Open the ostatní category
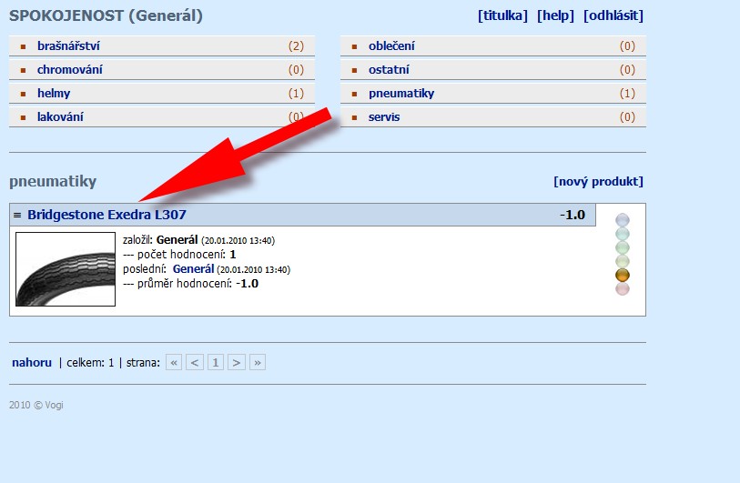This screenshot has height=483, width=740. tap(389, 70)
